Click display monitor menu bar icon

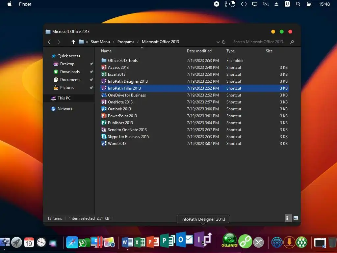pos(255,4)
